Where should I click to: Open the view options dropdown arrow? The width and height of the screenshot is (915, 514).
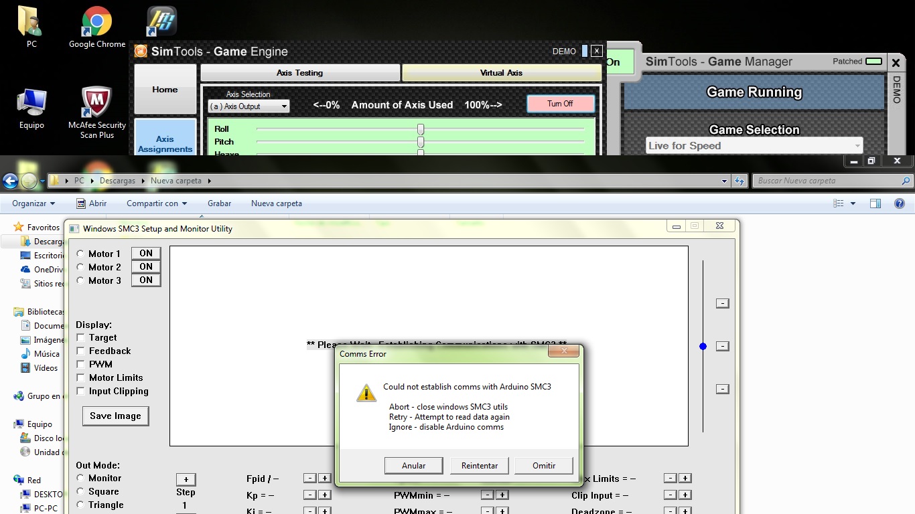(x=853, y=203)
